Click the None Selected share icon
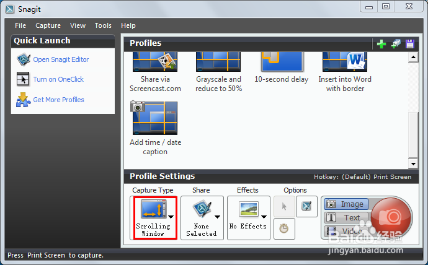Screen dimensions: 428x265 pyautogui.click(x=202, y=209)
